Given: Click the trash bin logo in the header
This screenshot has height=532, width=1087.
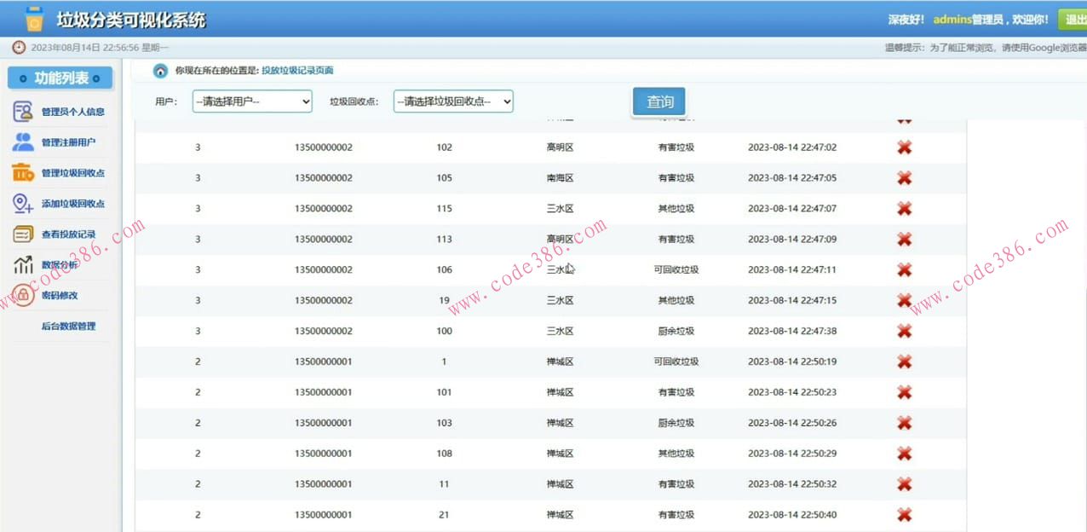Looking at the screenshot, I should [32, 17].
